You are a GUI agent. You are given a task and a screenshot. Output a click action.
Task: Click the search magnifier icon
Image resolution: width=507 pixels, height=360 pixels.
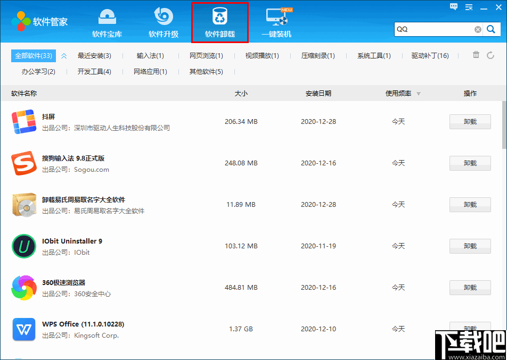(x=490, y=29)
